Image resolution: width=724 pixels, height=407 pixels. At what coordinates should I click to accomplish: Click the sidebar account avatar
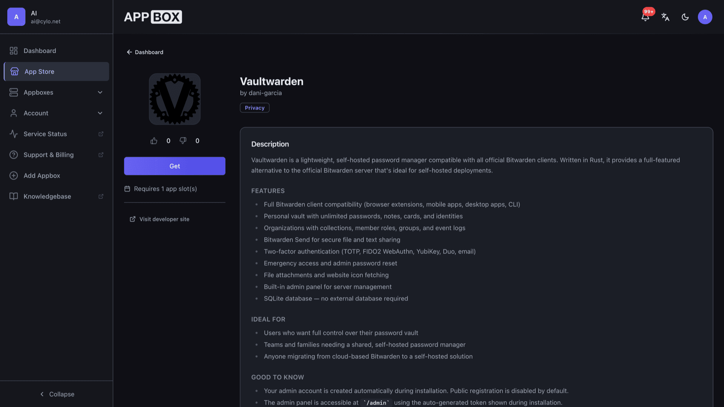[16, 17]
